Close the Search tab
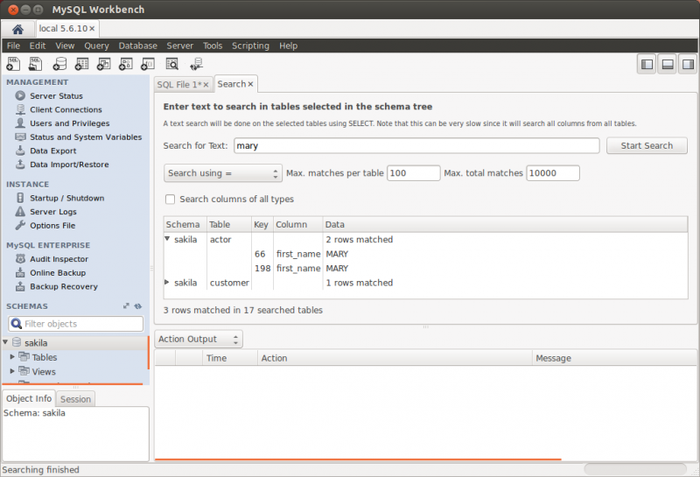This screenshot has height=477, width=700. 250,84
